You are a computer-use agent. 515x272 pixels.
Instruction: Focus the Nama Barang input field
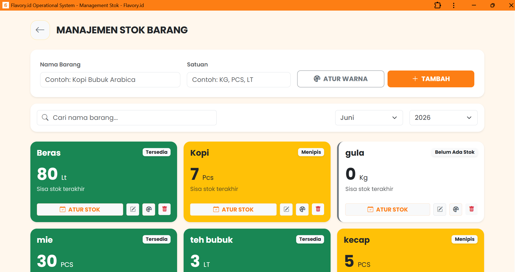tap(110, 80)
